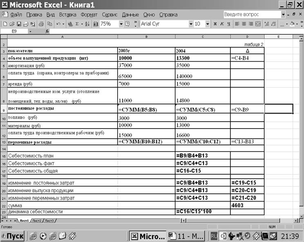Click the Sort ascending icon
The height and width of the screenshot is (242, 304).
point(87,24)
